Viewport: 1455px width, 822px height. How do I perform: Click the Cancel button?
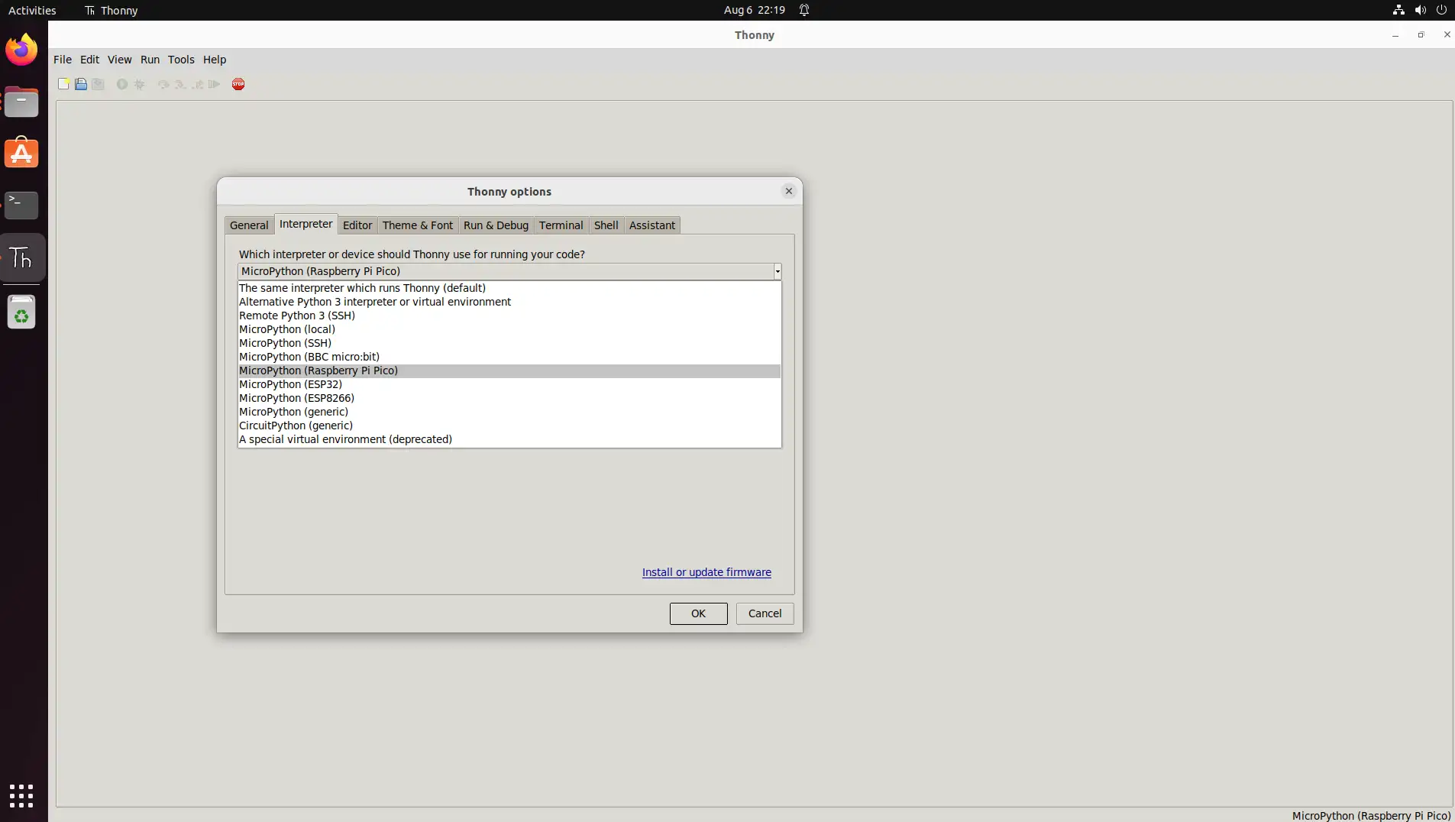[765, 613]
